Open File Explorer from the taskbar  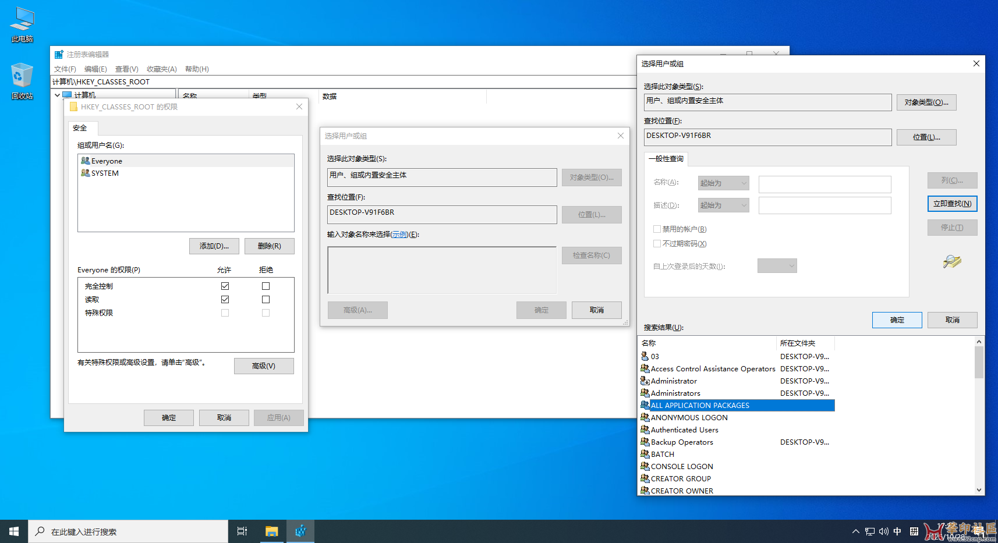coord(271,531)
